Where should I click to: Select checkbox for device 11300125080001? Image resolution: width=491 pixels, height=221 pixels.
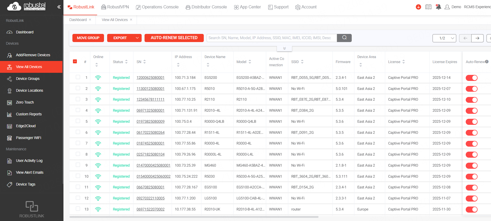[78, 88]
